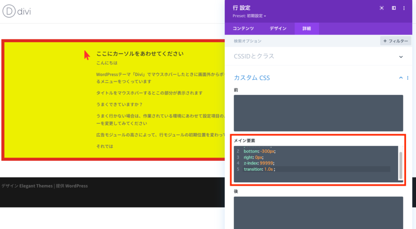Click inside the 前 CSS editor box

[x=318, y=113]
